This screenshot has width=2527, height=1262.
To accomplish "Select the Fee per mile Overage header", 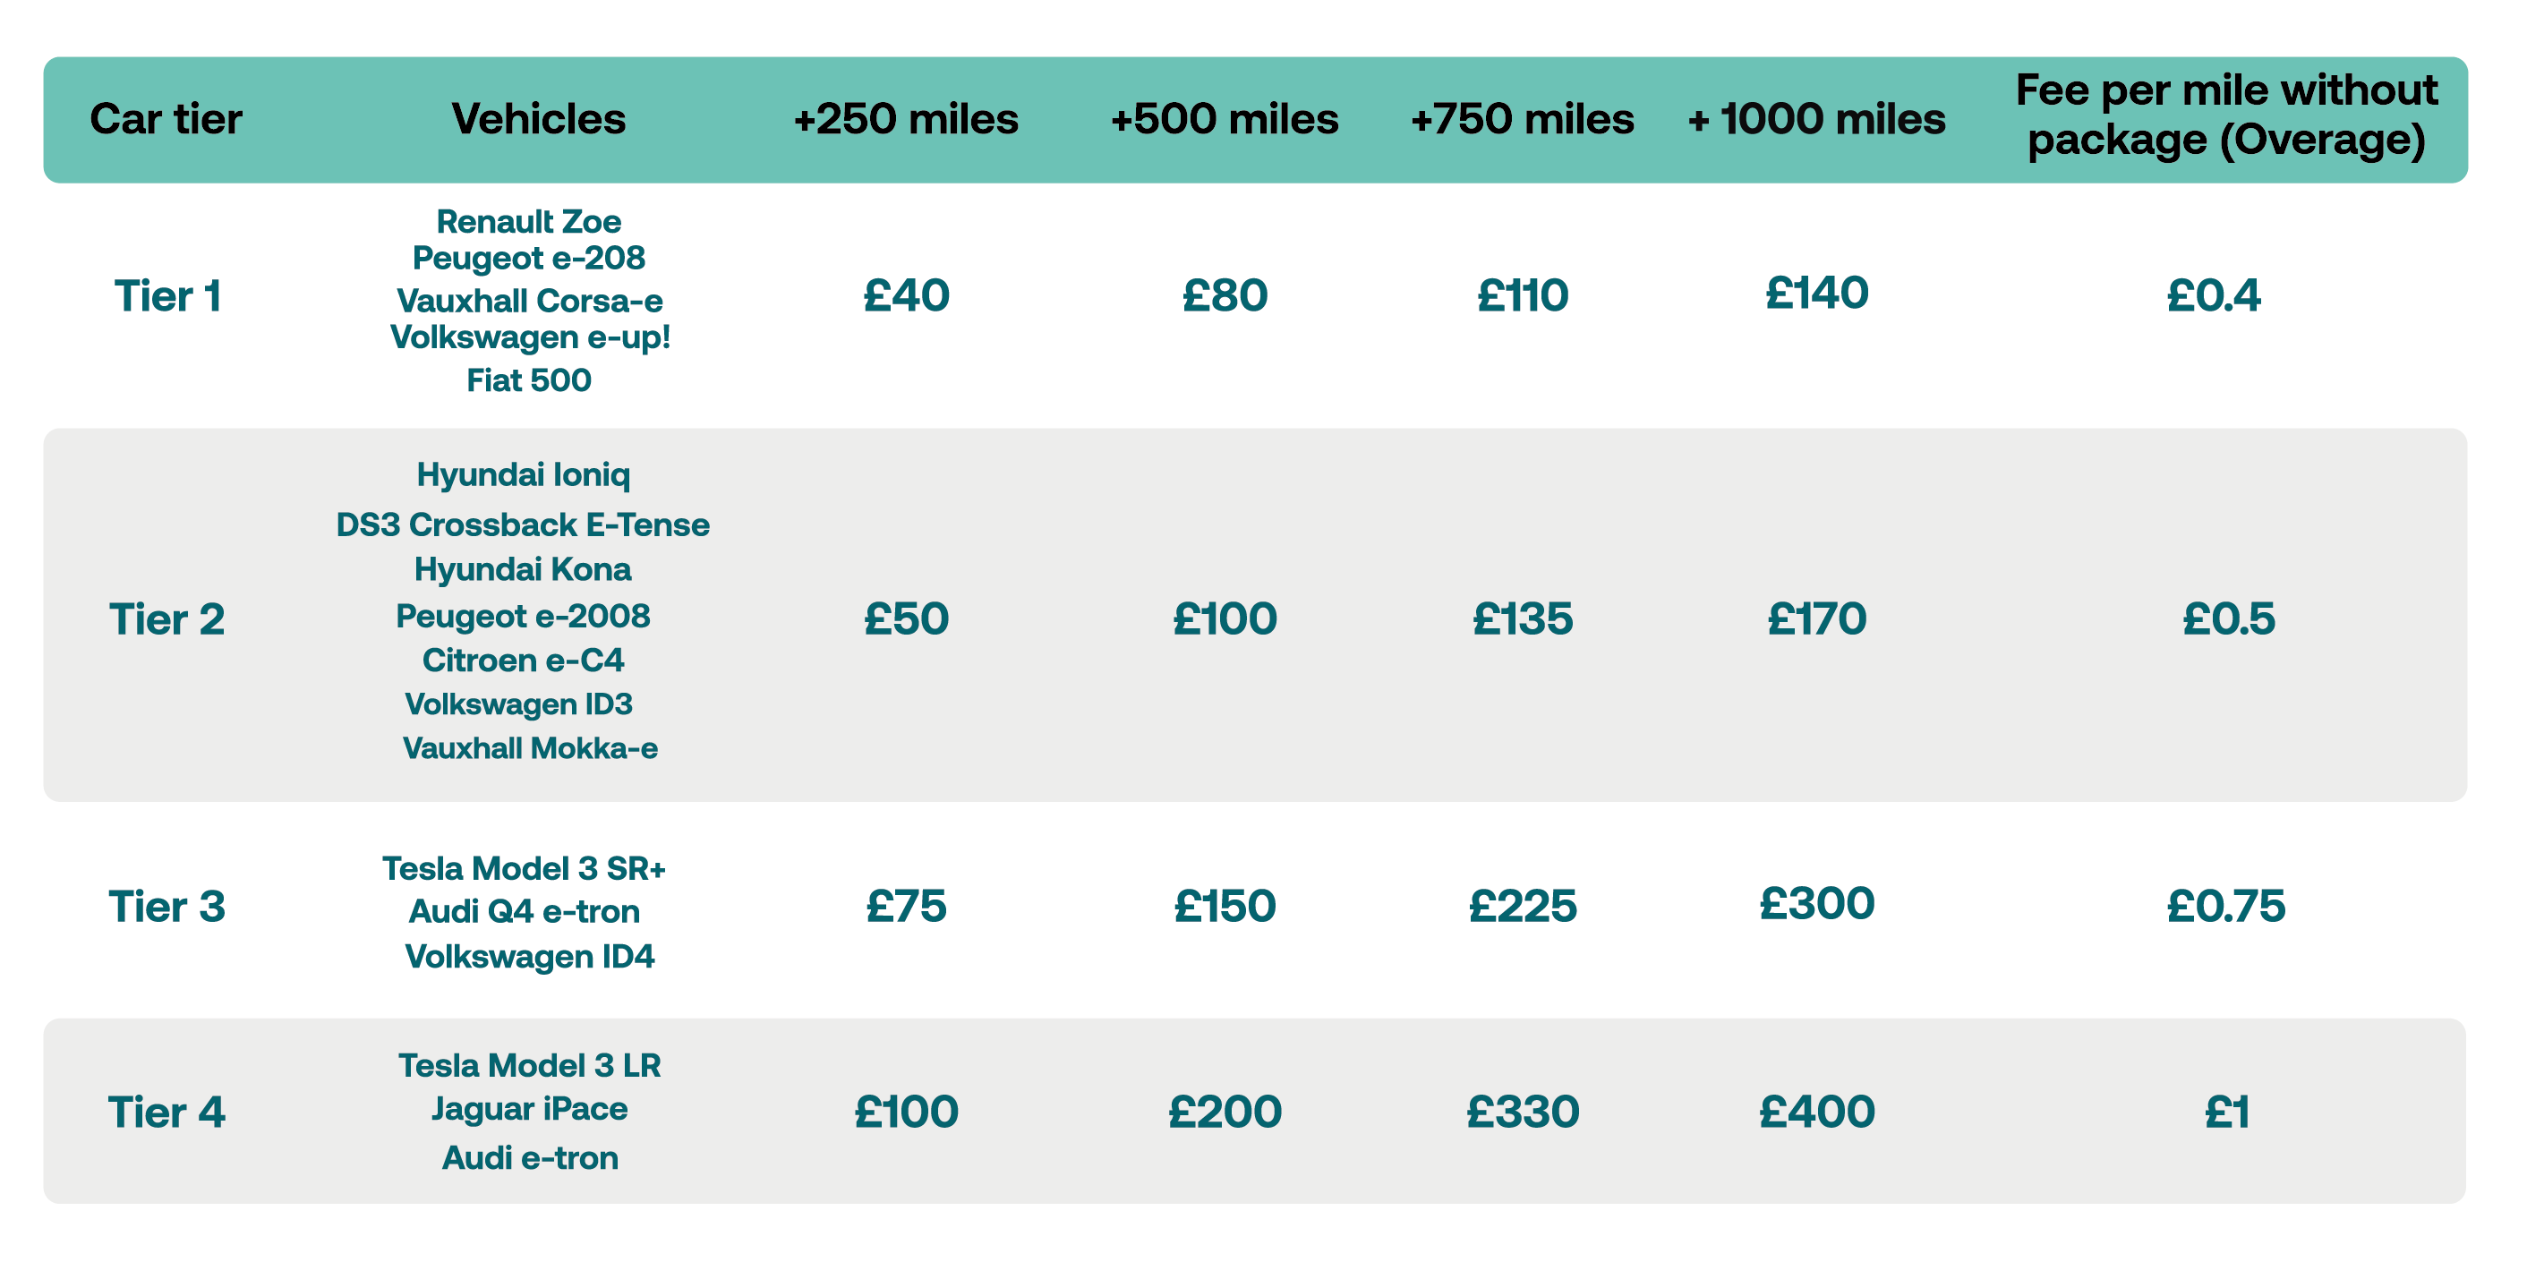I will click(x=2227, y=115).
